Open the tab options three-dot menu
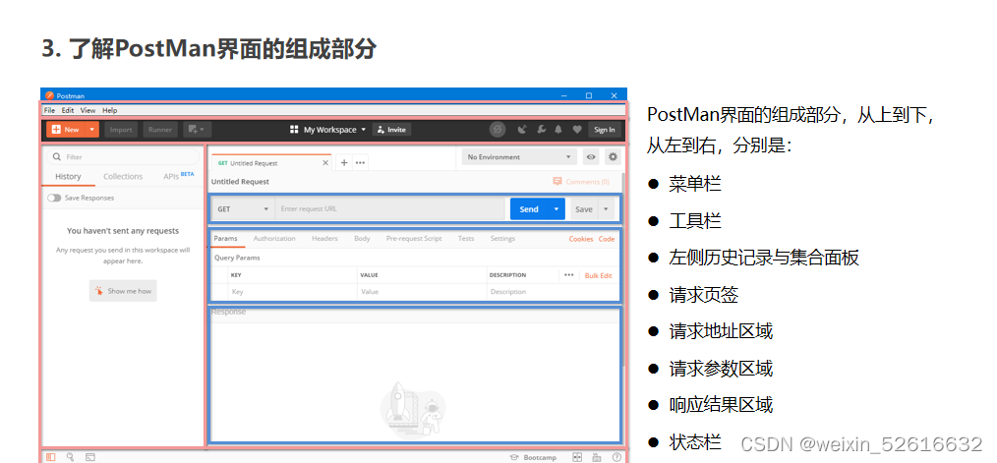This screenshot has width=997, height=463. coord(360,163)
